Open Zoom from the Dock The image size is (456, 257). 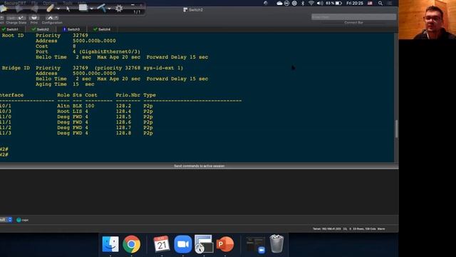click(x=183, y=244)
